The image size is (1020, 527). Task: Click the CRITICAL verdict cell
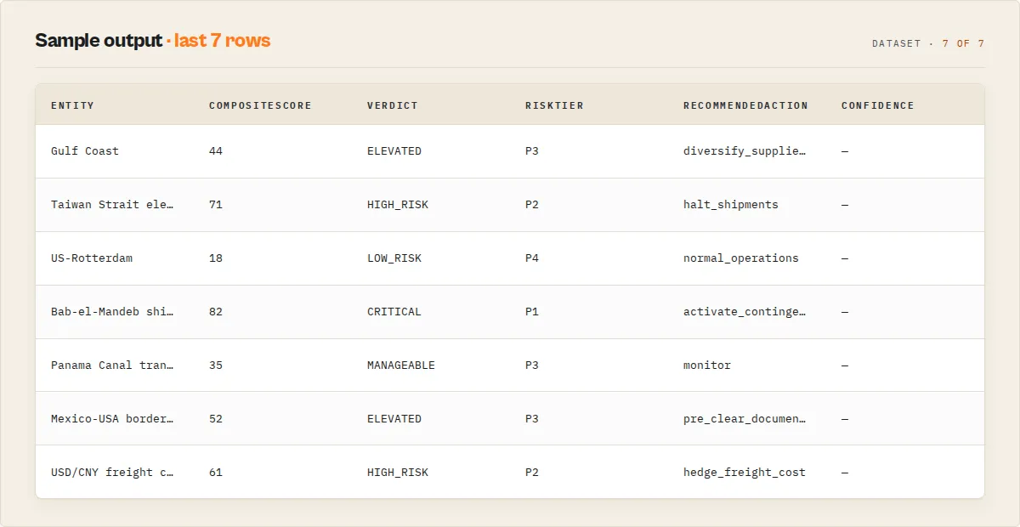pos(394,312)
